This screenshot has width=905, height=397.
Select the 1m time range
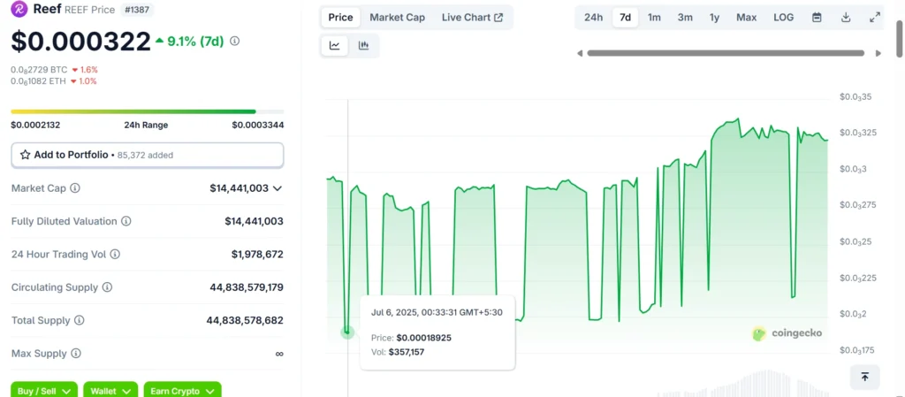pyautogui.click(x=654, y=18)
